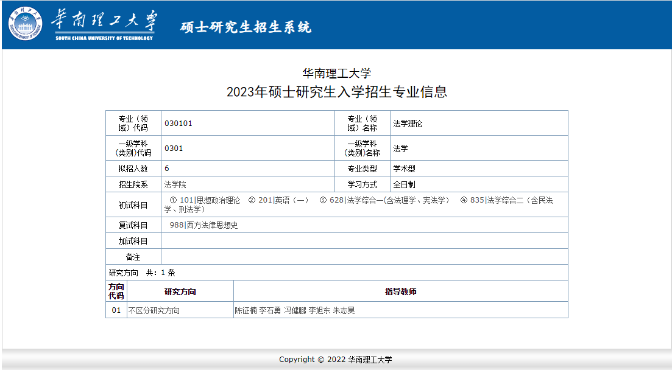This screenshot has height=373, width=672.
Task: Select the first-level discipline code 0301
Action: (x=174, y=148)
